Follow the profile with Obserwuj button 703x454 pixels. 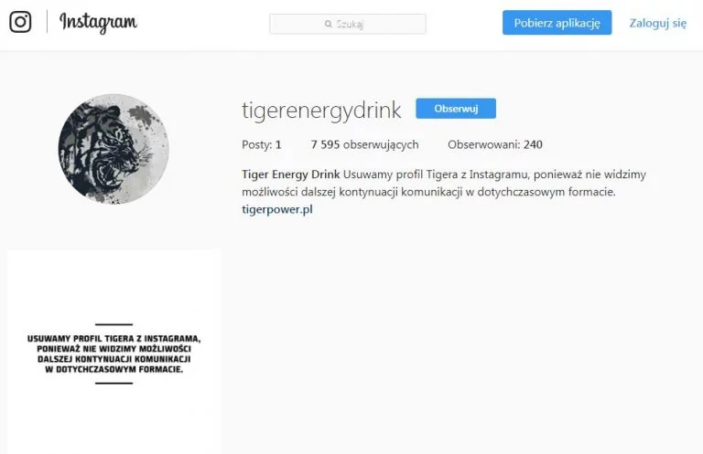pos(456,109)
